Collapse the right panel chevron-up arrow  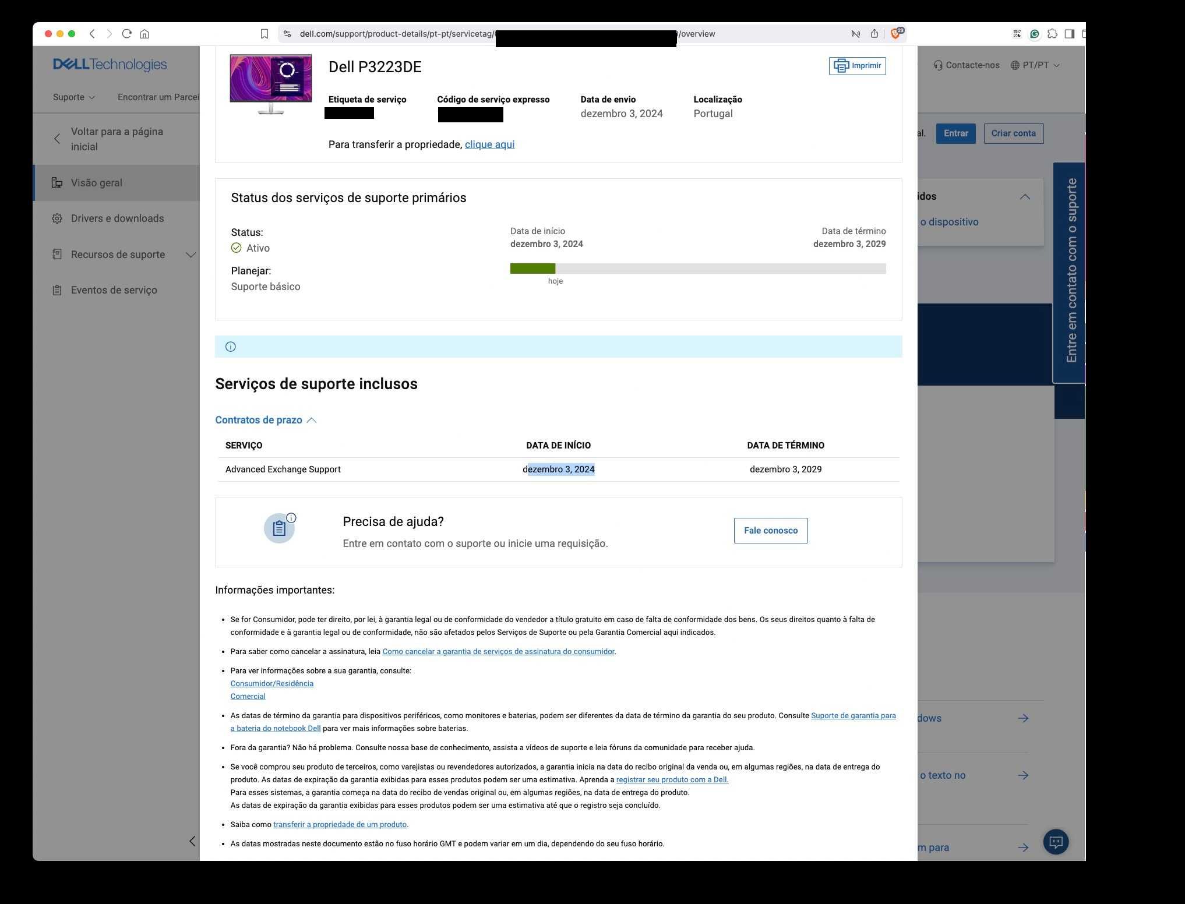point(1025,197)
